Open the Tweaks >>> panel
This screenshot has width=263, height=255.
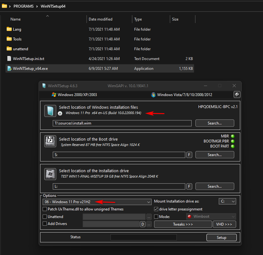coord(183,224)
